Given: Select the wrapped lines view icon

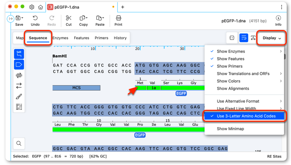Looking at the screenshot, I should 243,38.
